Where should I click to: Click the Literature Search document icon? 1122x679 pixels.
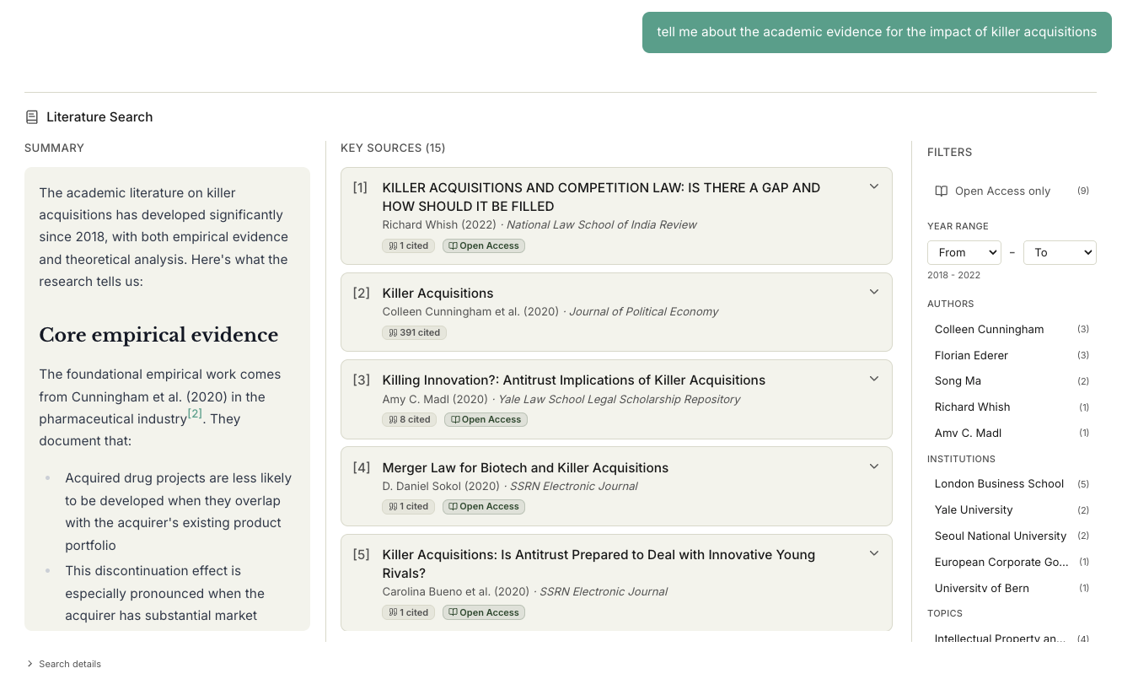pos(32,116)
